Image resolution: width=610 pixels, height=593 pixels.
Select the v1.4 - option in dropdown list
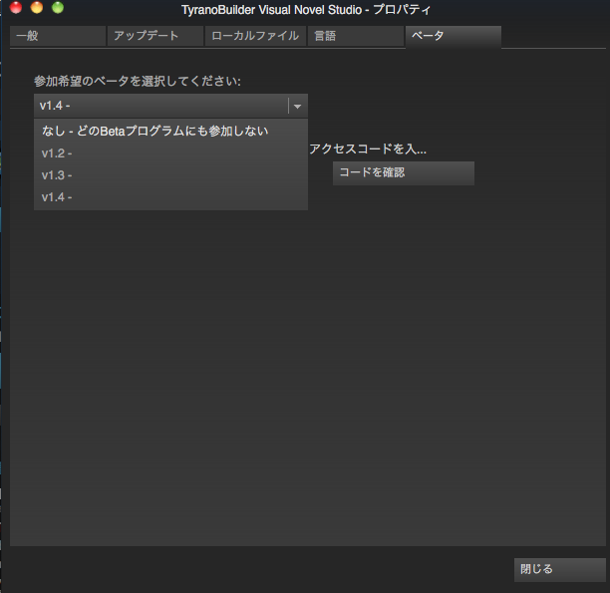(x=170, y=197)
